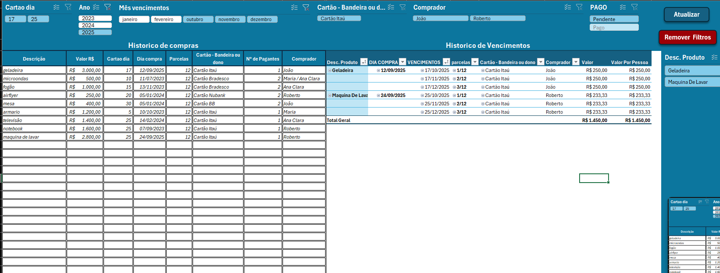Toggle the 2023 year slicer item

(x=95, y=18)
